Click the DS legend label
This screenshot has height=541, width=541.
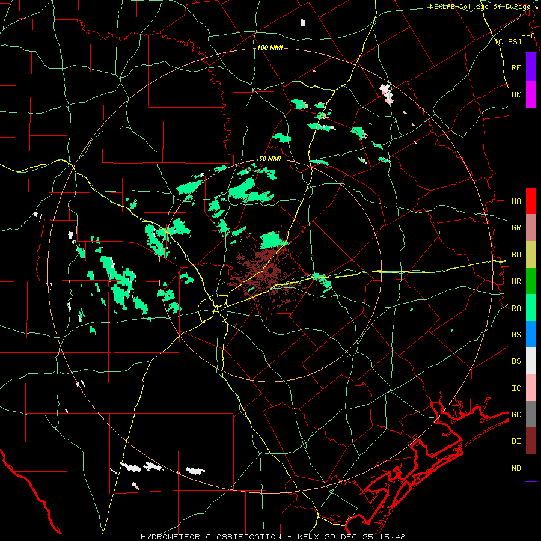(516, 361)
